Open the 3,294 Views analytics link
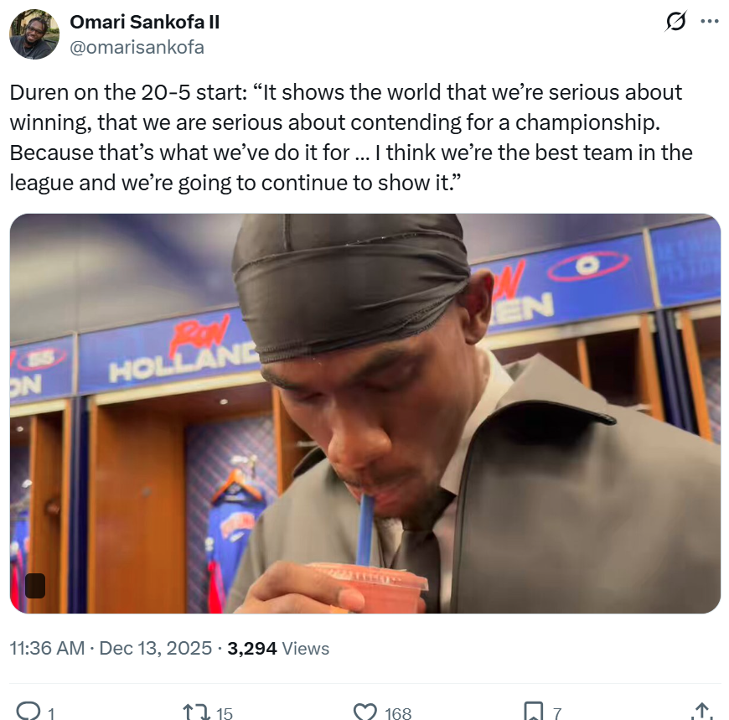The height and width of the screenshot is (720, 729). pos(277,648)
